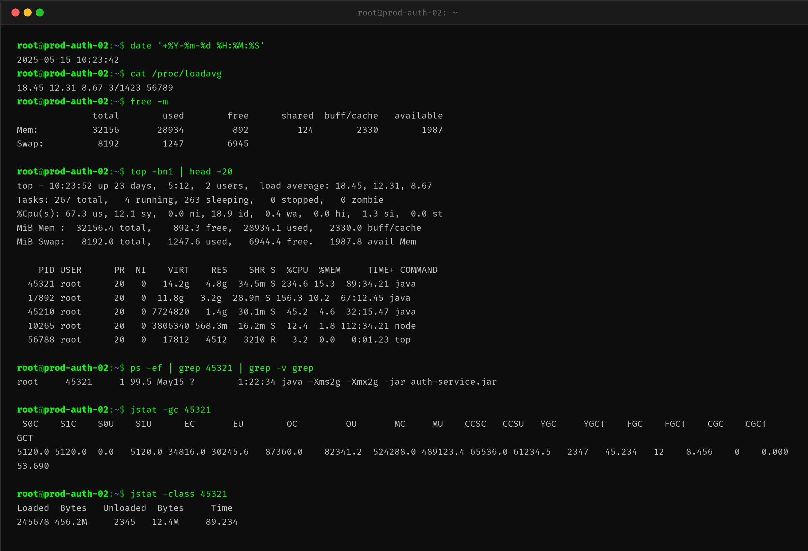The height and width of the screenshot is (551, 808).
Task: Click the YGC value 2347
Action: pos(578,452)
